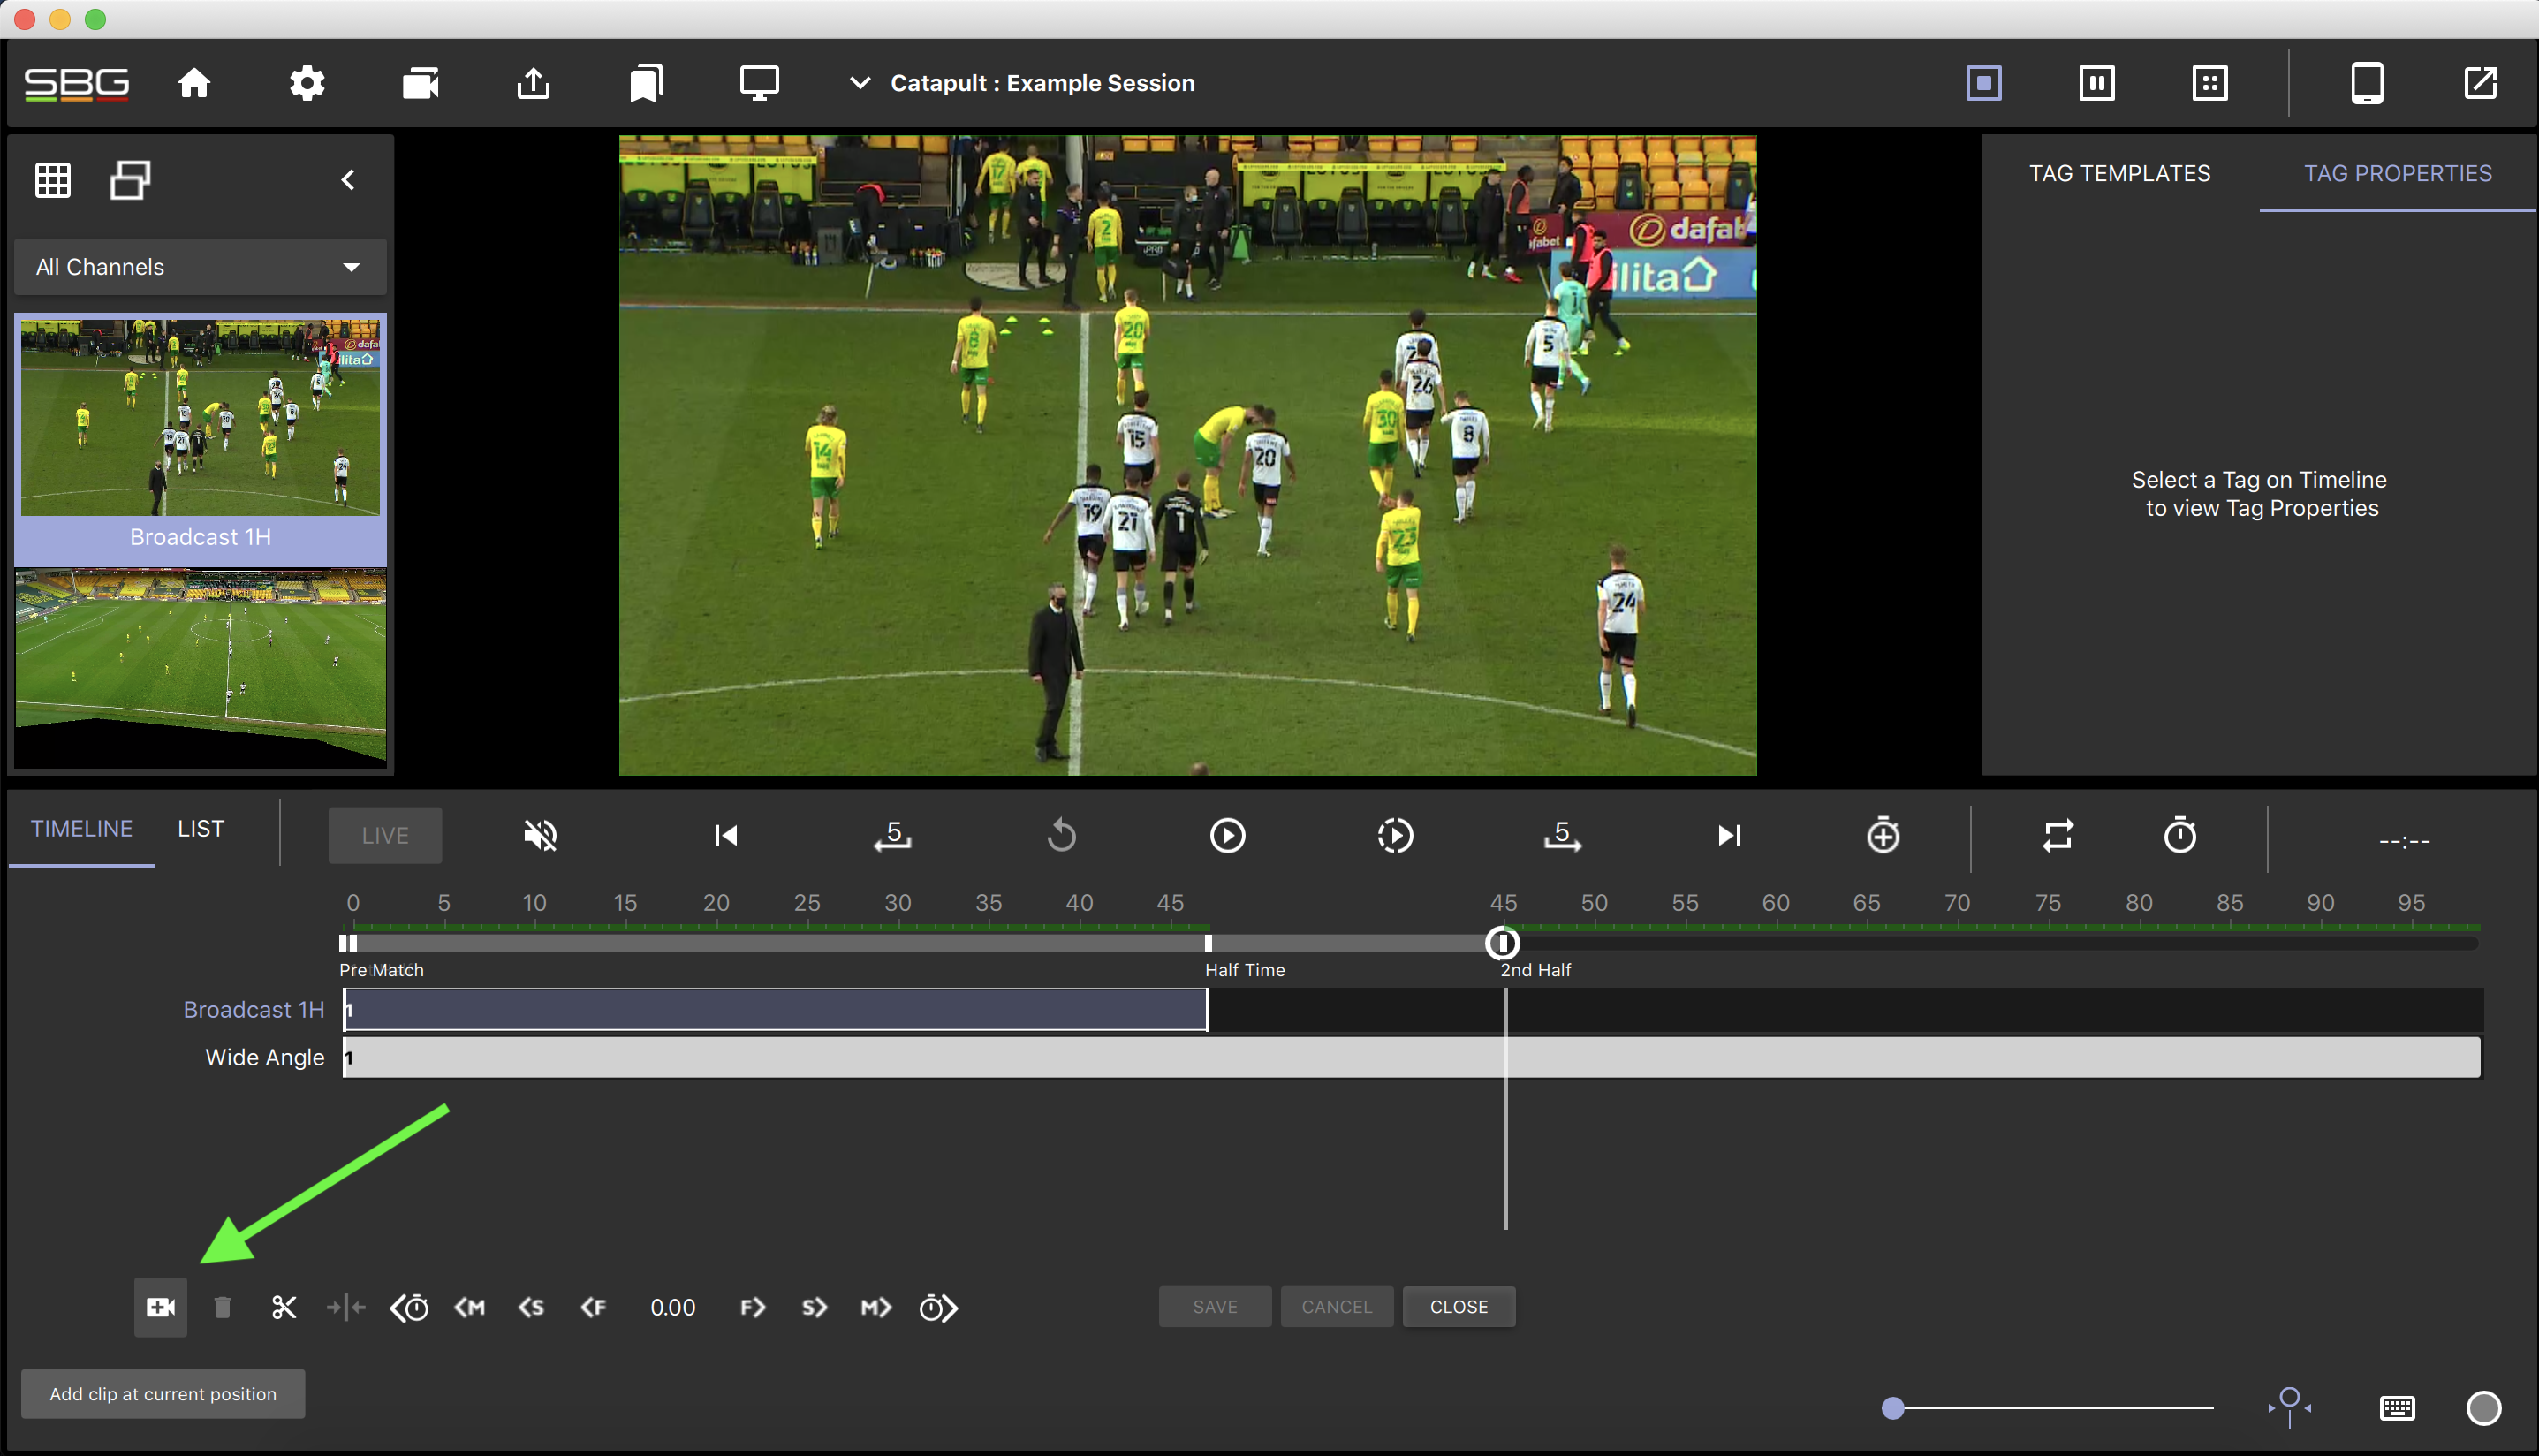Image resolution: width=2539 pixels, height=1456 pixels.
Task: Select the Wide Angle timeline clip
Action: coord(1412,1057)
